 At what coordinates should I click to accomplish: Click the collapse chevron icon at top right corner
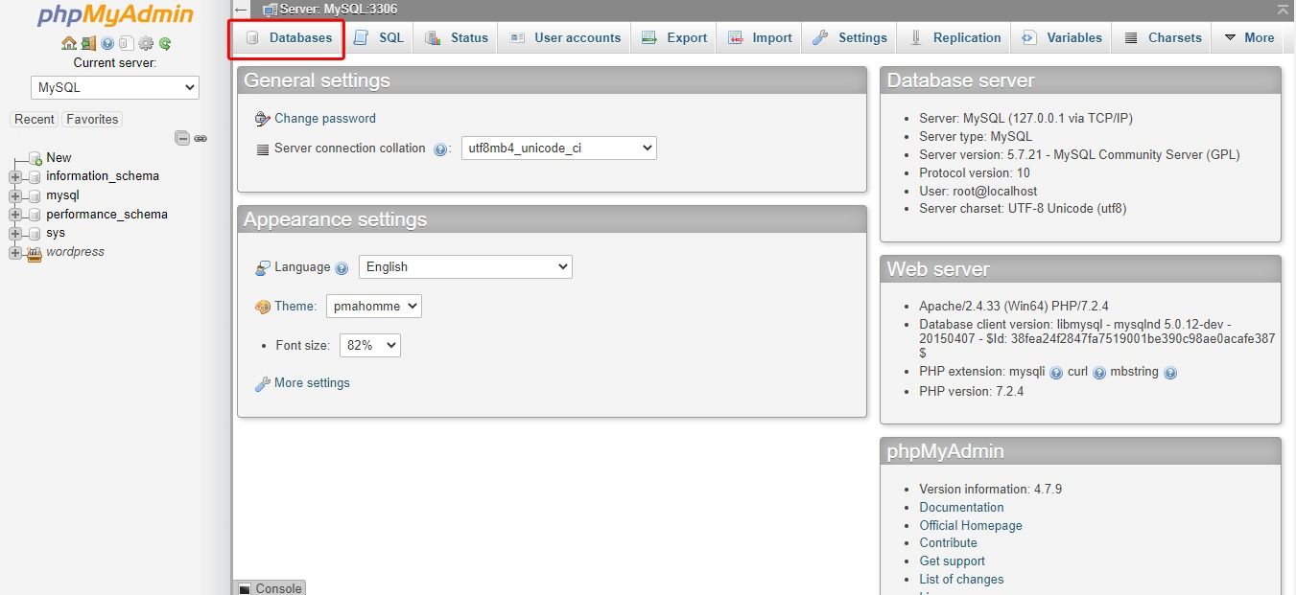[x=1283, y=10]
